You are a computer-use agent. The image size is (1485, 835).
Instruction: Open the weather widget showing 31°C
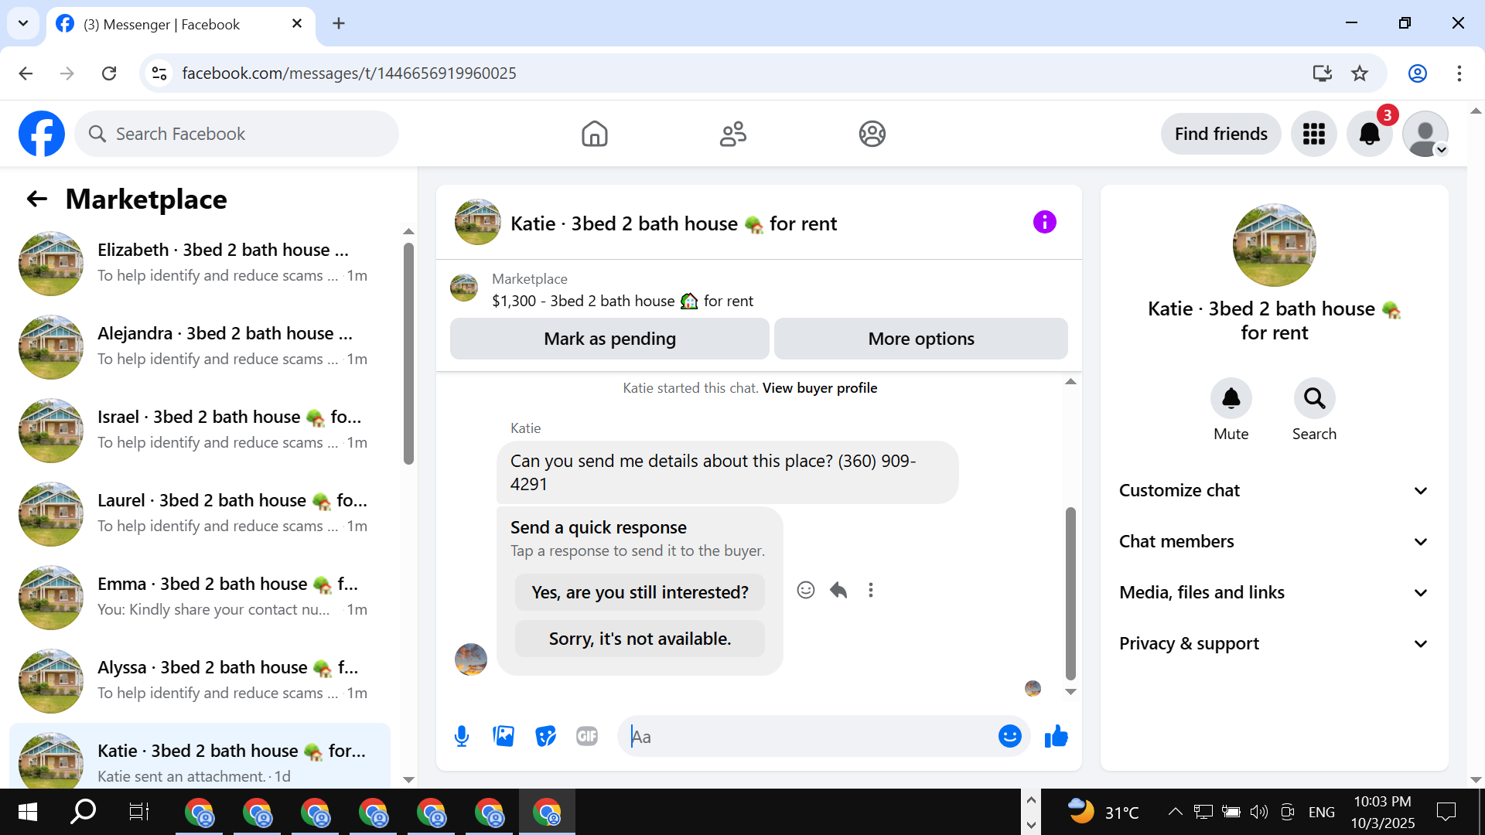tap(1103, 812)
